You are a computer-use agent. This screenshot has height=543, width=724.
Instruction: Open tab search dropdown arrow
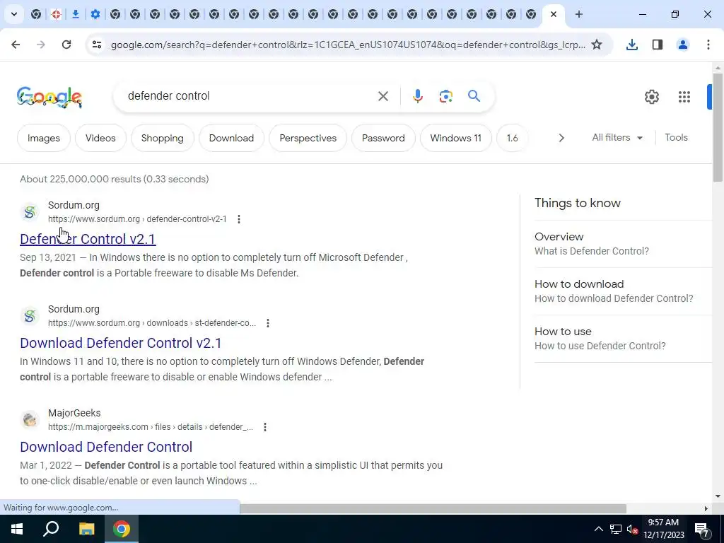click(x=14, y=14)
